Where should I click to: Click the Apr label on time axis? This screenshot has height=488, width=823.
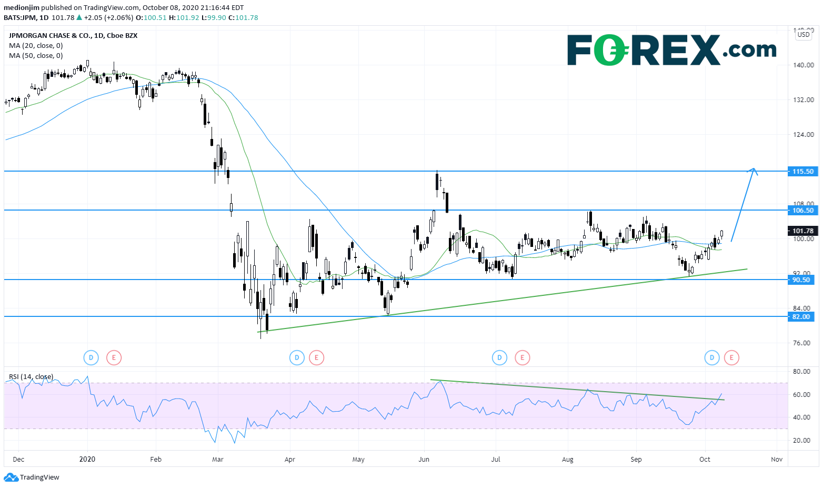[x=289, y=460]
